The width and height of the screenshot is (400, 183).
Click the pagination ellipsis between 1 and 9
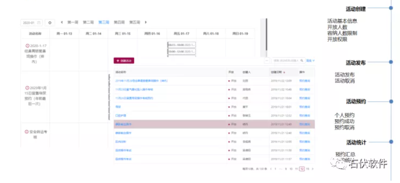coord(280,169)
